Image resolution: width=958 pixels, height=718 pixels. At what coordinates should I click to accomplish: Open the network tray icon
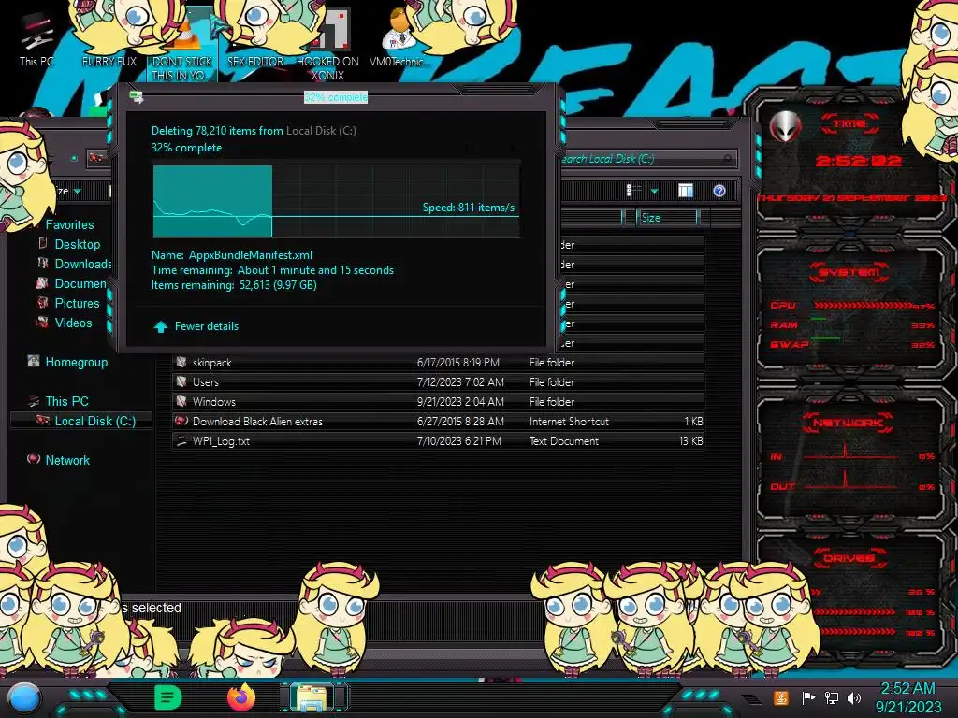coord(831,697)
